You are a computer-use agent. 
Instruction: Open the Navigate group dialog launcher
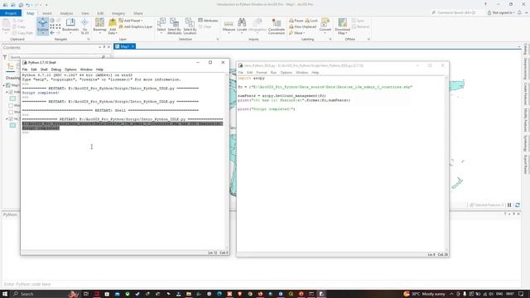89,39
